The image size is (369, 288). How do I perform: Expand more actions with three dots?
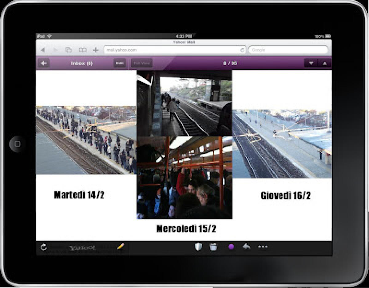tap(263, 247)
